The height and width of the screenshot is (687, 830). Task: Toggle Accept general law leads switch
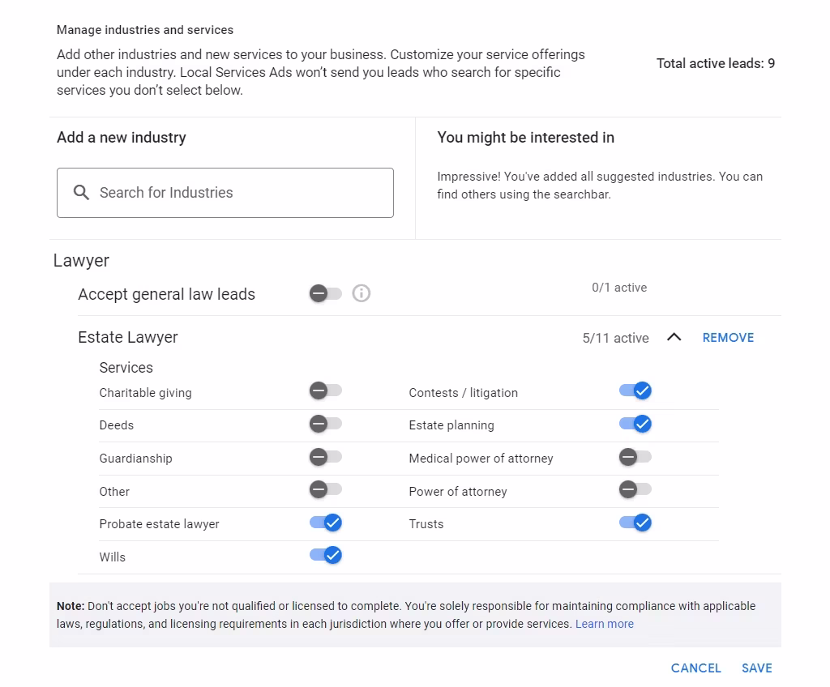326,293
